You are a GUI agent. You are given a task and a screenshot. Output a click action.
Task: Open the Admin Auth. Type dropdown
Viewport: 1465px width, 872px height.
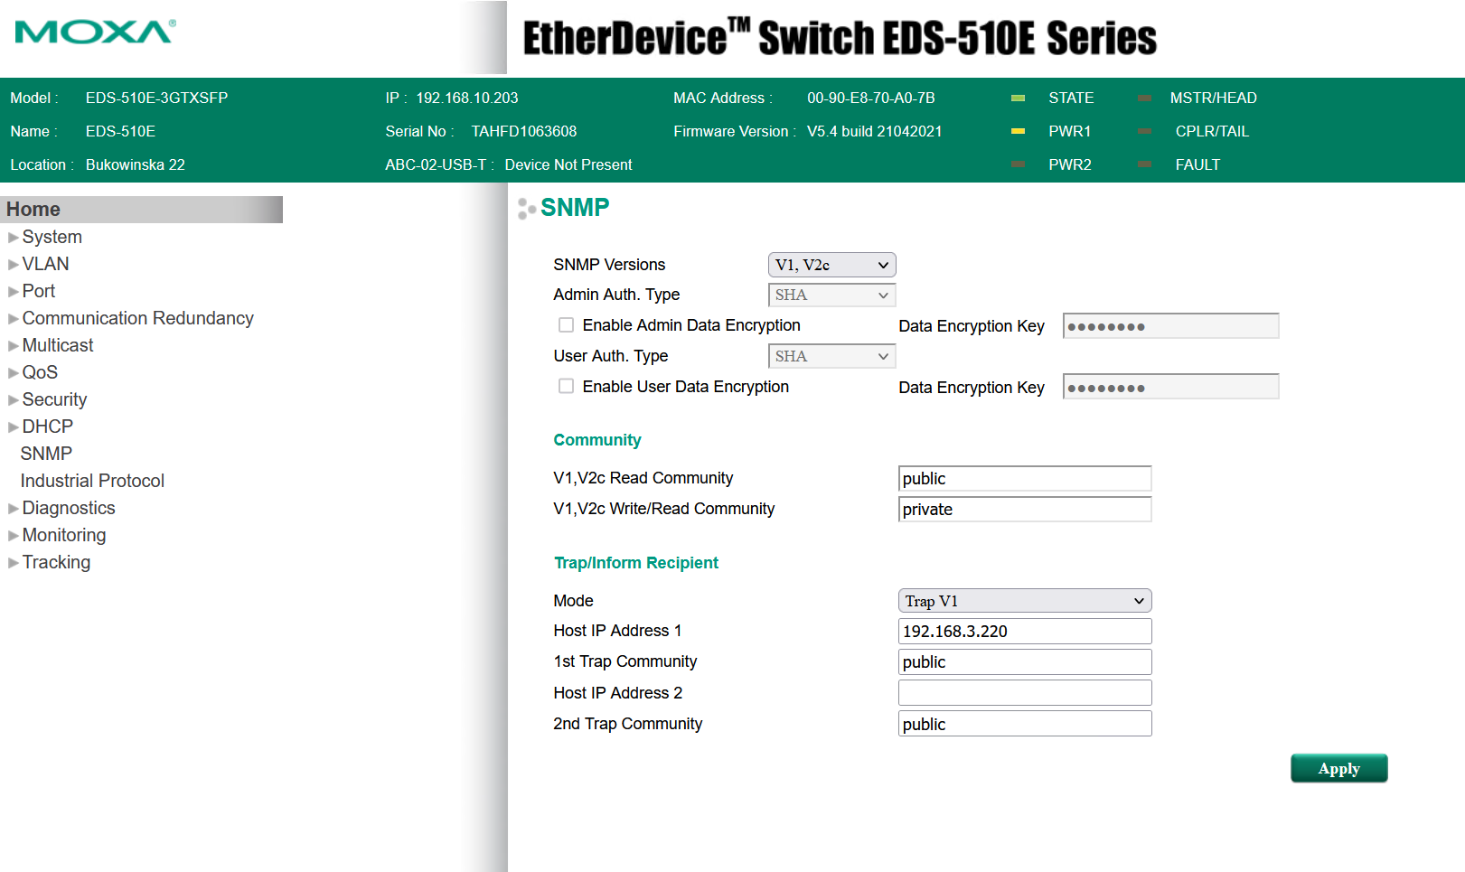[831, 295]
